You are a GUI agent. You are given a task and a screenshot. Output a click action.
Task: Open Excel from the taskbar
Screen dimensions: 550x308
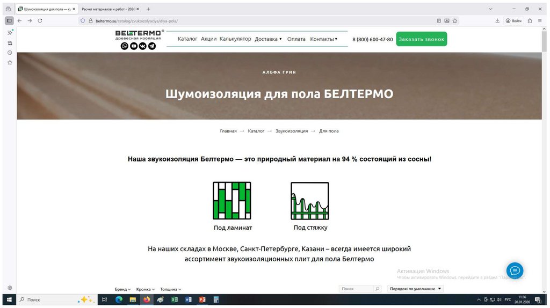175,299
